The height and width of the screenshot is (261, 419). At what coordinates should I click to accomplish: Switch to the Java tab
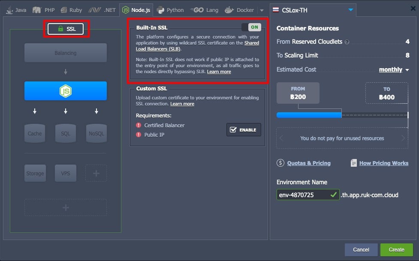16,10
